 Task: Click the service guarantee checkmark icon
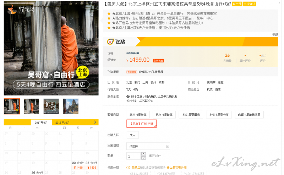[128, 97]
